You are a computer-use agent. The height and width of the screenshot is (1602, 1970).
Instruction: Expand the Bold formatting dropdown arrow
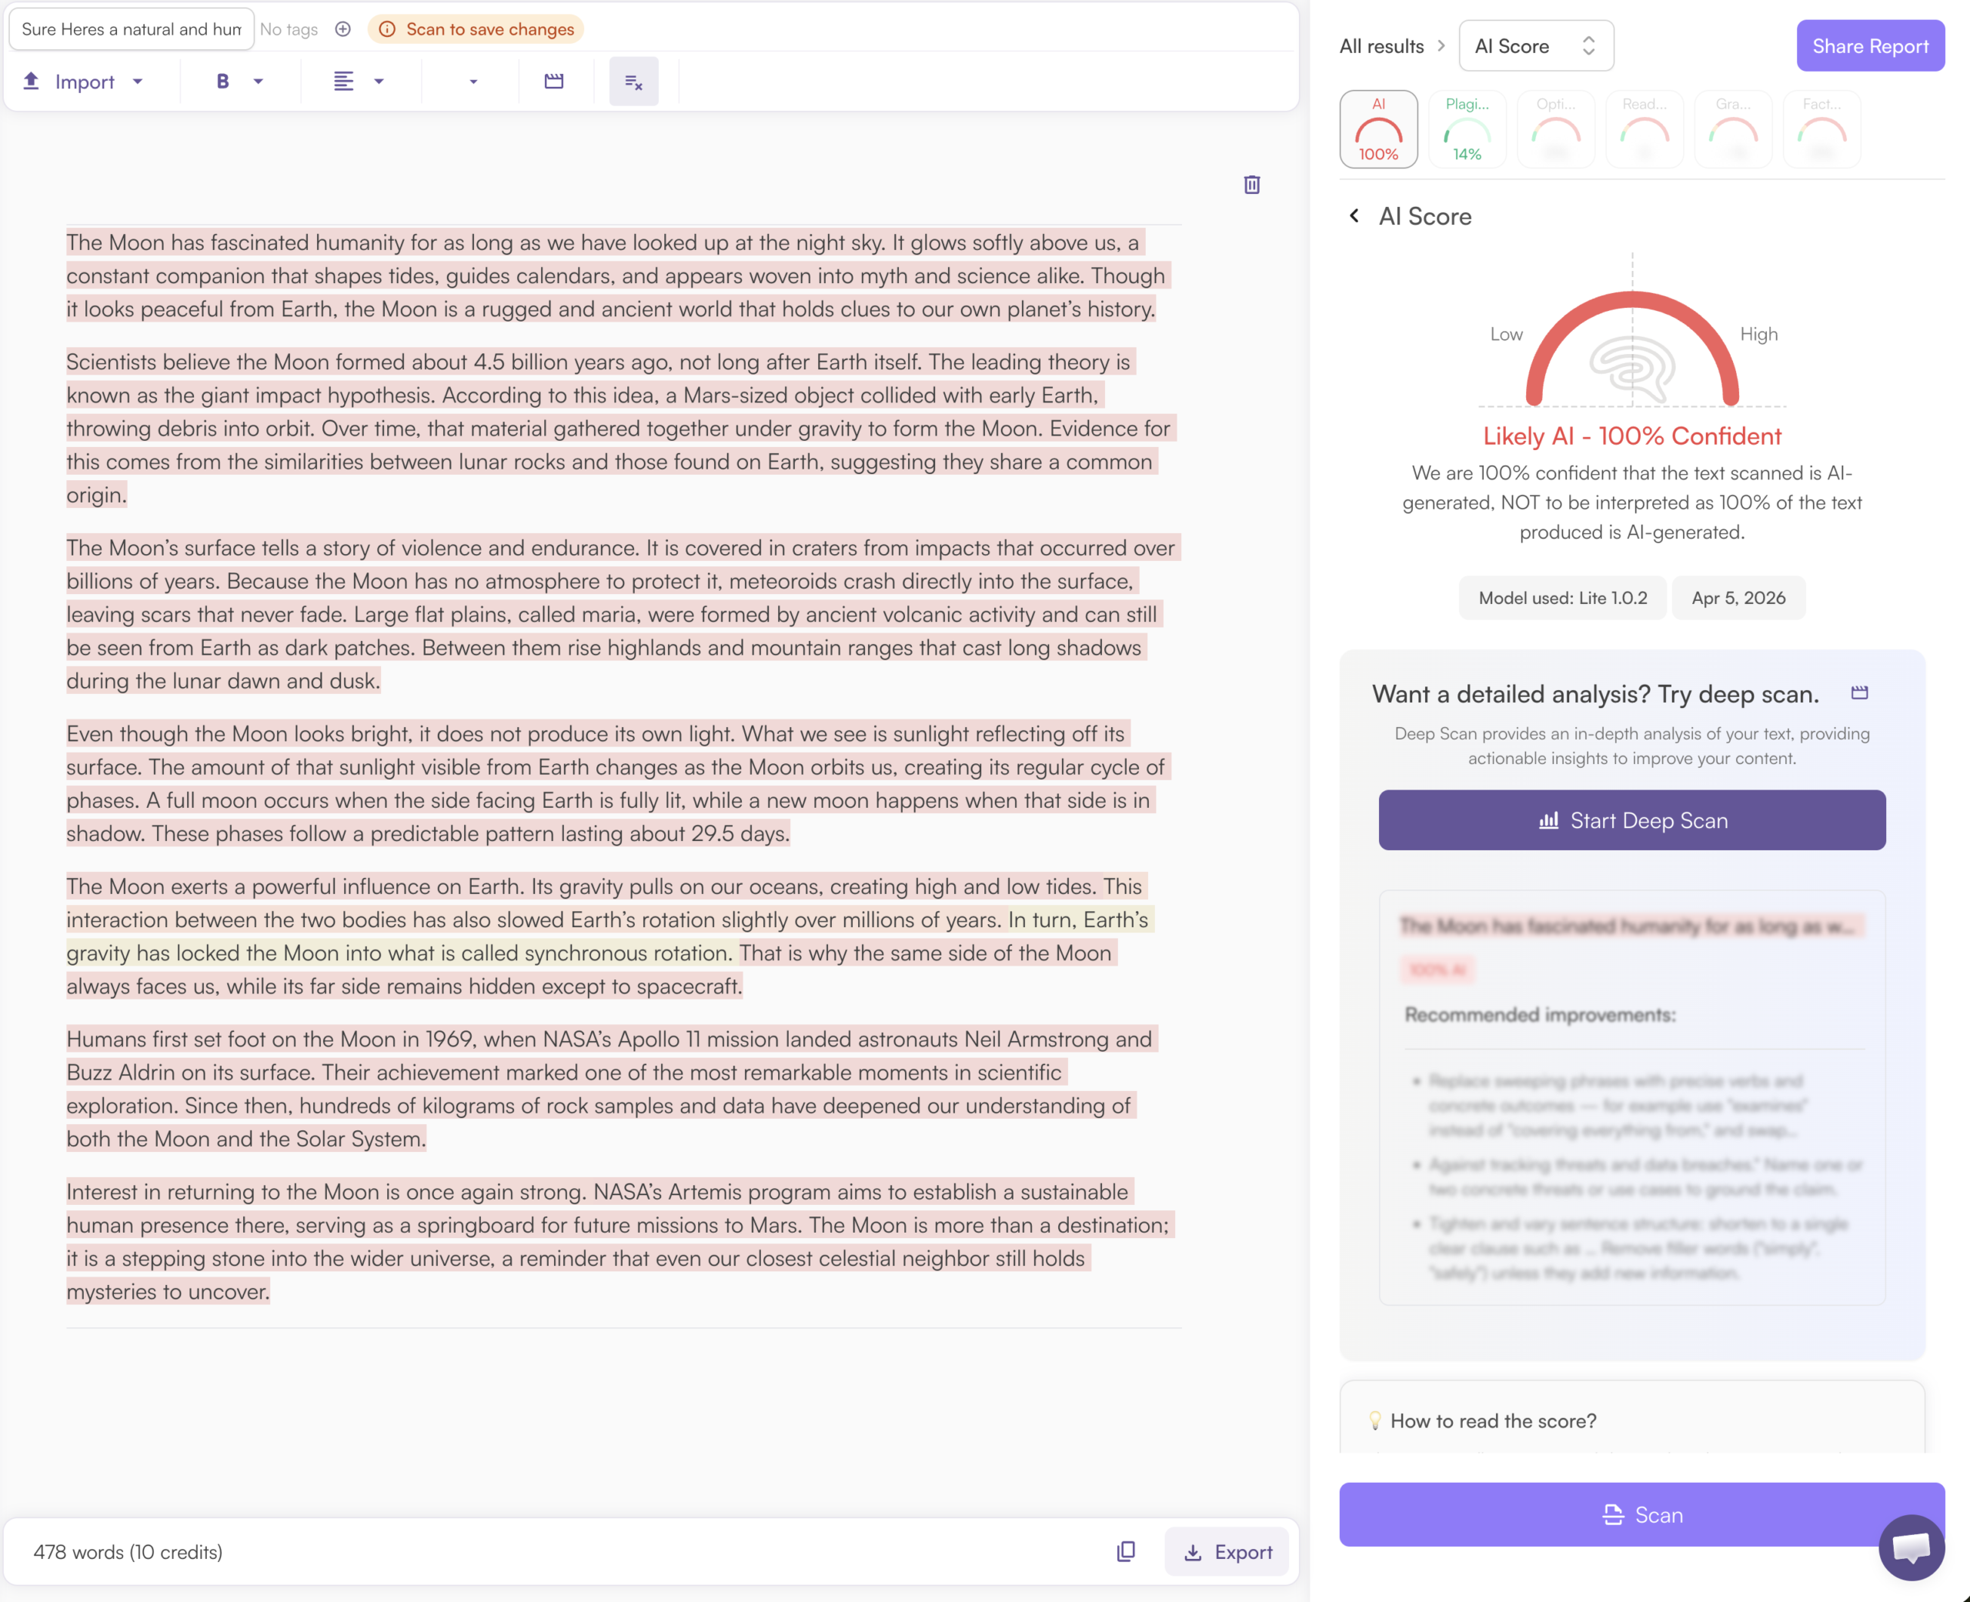pyautogui.click(x=259, y=82)
